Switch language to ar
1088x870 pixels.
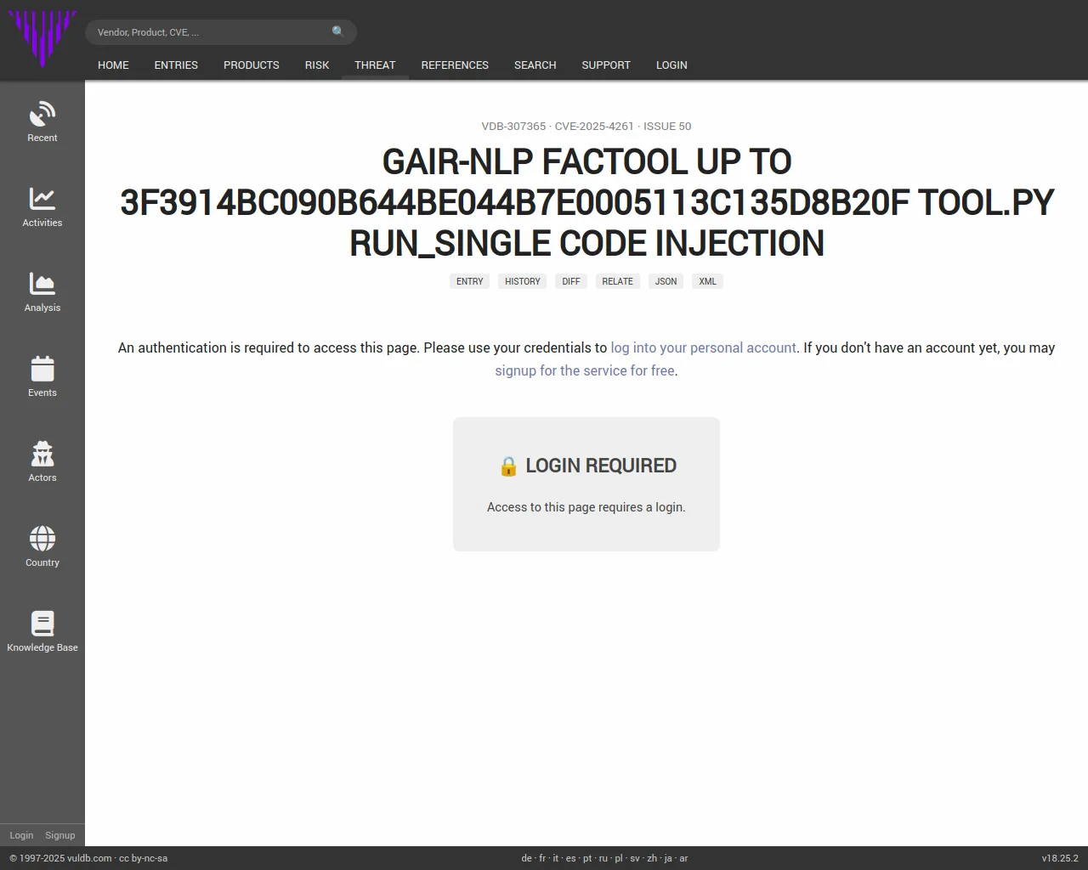click(683, 858)
